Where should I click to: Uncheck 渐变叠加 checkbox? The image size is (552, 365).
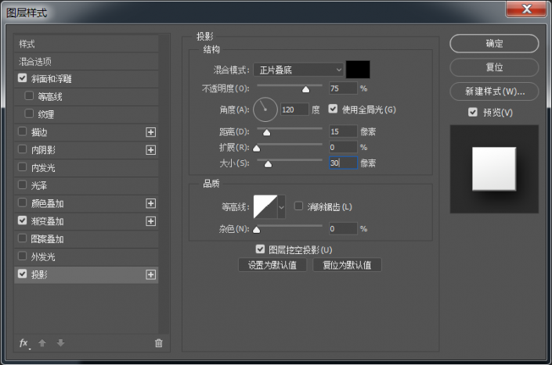pyautogui.click(x=22, y=220)
